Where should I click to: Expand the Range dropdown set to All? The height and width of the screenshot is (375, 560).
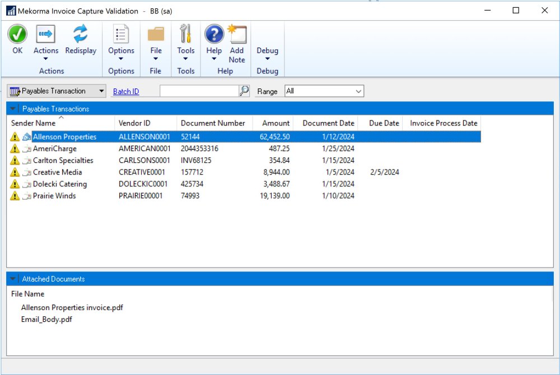(x=358, y=91)
